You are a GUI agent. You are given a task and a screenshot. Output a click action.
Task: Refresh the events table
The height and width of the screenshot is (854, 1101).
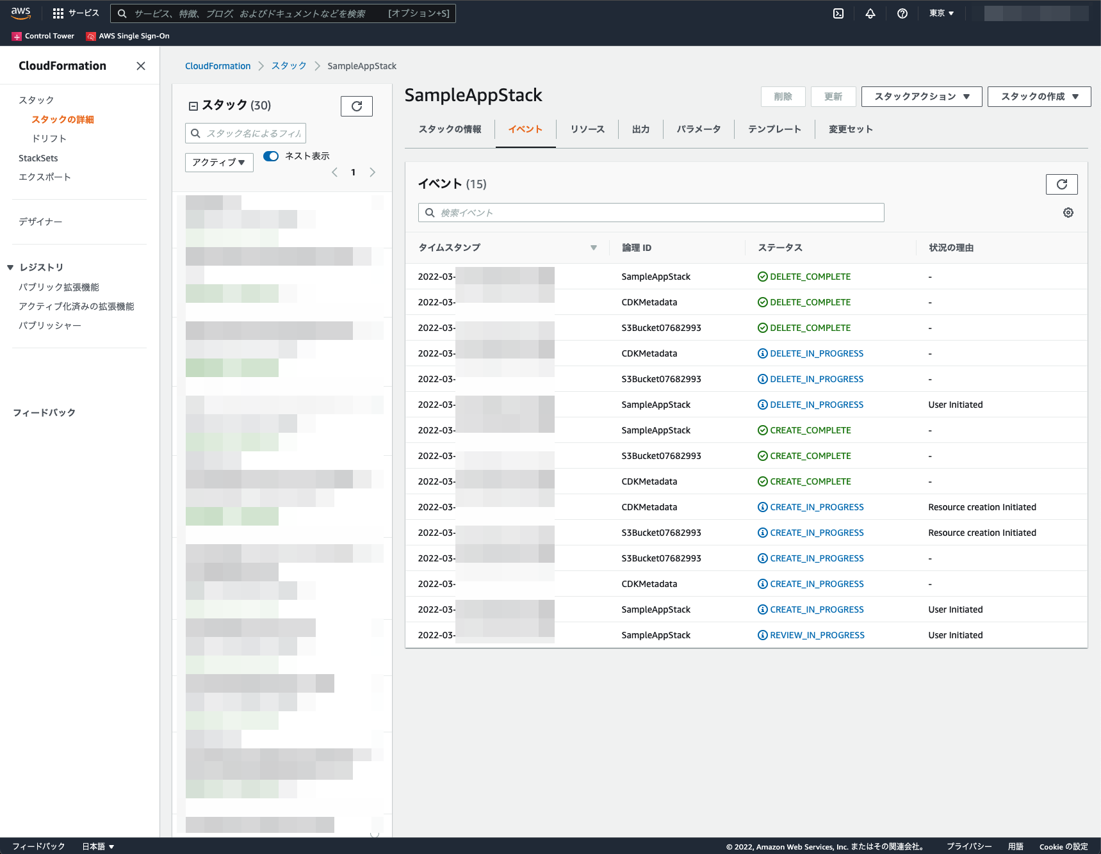[x=1062, y=184]
